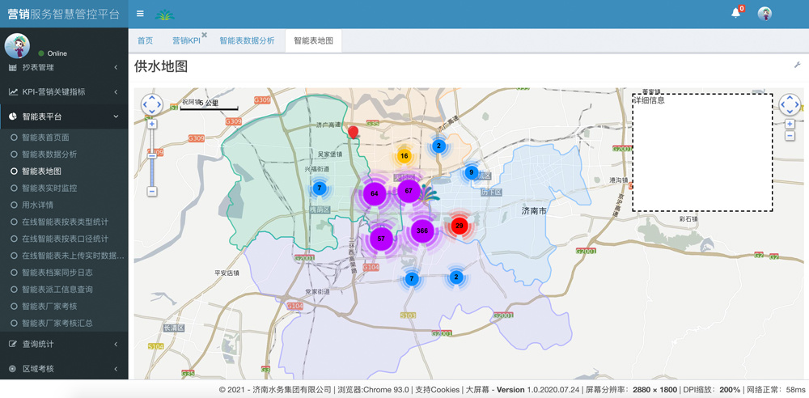Viewport: 809px width, 398px height.
Task: Open the user avatar in header
Action: point(765,14)
